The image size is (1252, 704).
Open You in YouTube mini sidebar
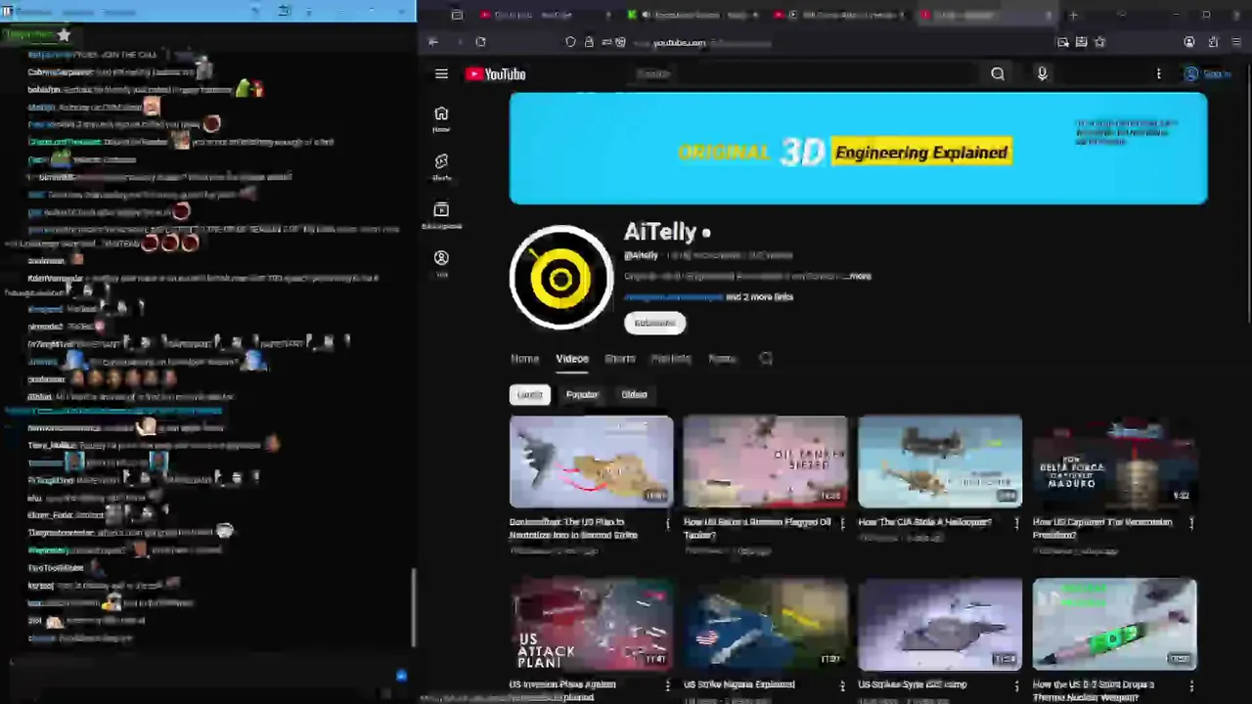pyautogui.click(x=441, y=263)
